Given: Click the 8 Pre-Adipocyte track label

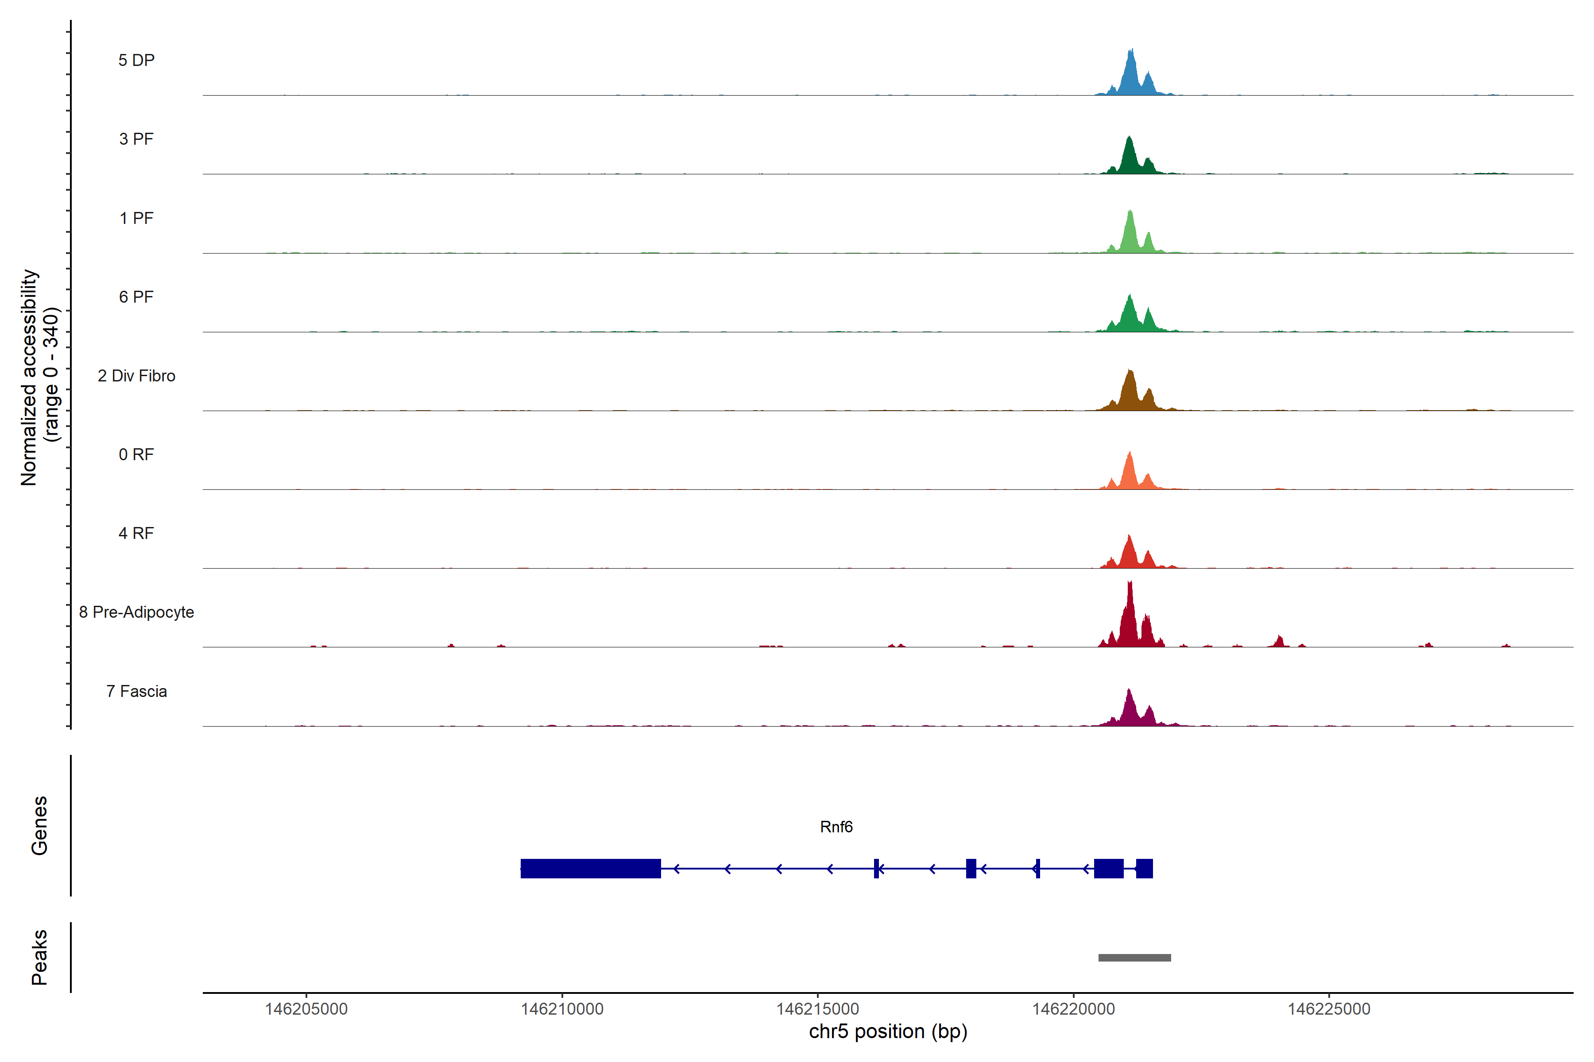Looking at the screenshot, I should pyautogui.click(x=136, y=612).
